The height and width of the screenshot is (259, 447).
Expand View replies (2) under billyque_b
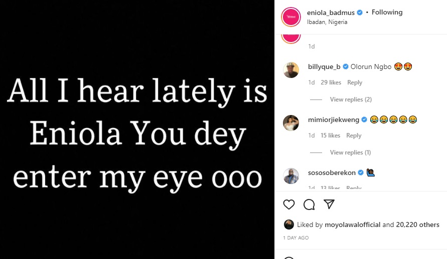pyautogui.click(x=350, y=99)
